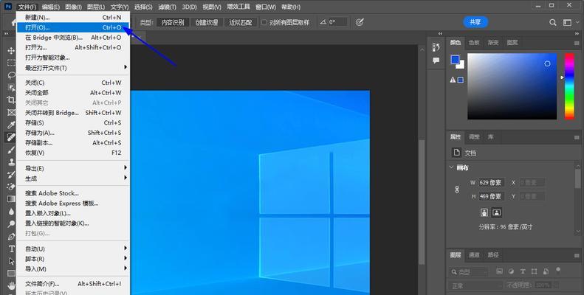
Task: Choose 新建(N)... from File menu
Action: click(x=74, y=17)
